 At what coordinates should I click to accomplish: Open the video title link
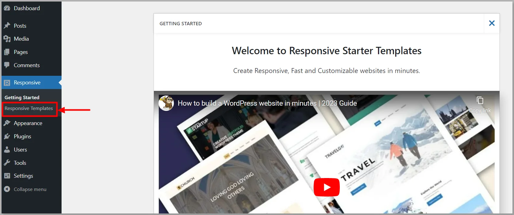click(267, 103)
